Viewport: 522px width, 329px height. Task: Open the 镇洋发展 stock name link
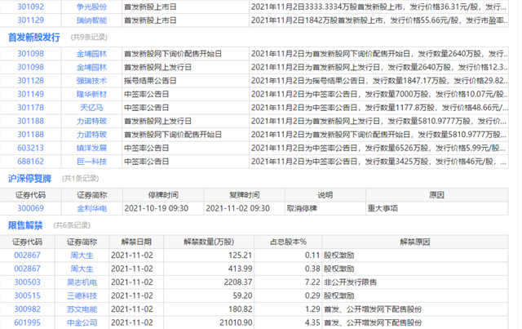(x=91, y=148)
